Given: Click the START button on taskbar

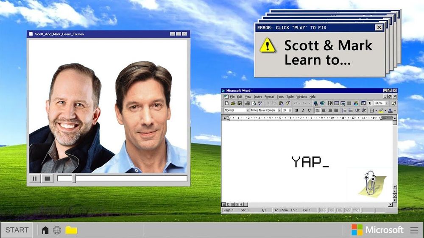Looking at the screenshot, I should [x=17, y=230].
